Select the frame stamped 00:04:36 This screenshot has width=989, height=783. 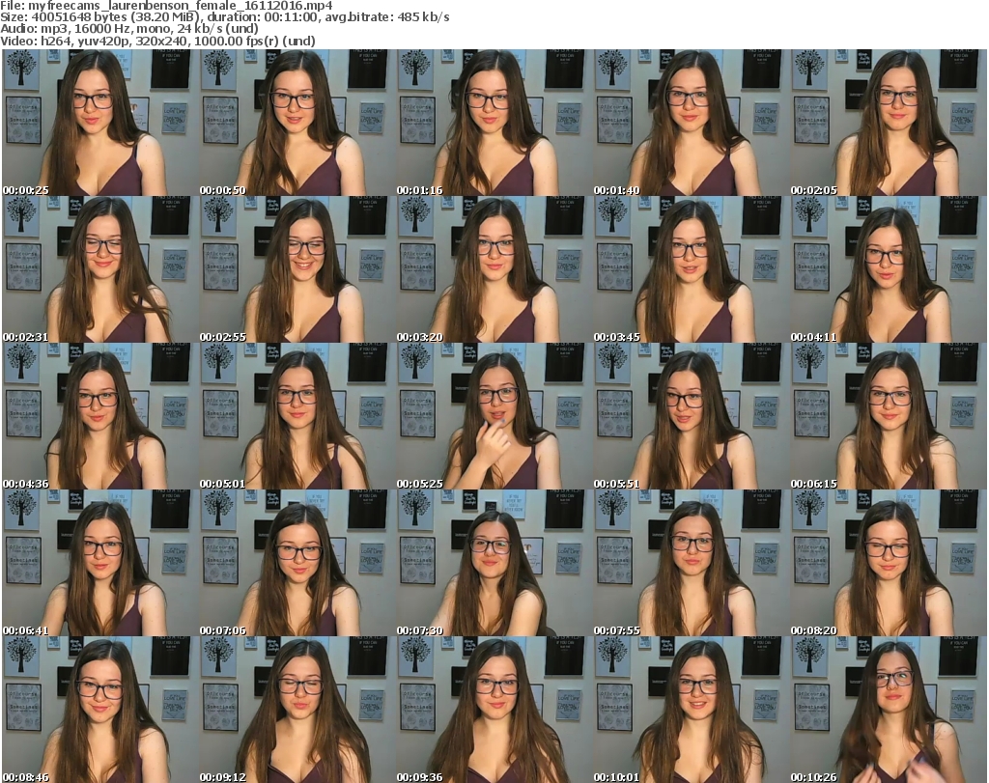(99, 416)
